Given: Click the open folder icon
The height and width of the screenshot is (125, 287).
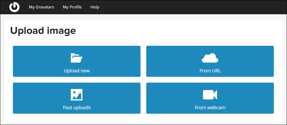Looking at the screenshot, I should 77,58.
